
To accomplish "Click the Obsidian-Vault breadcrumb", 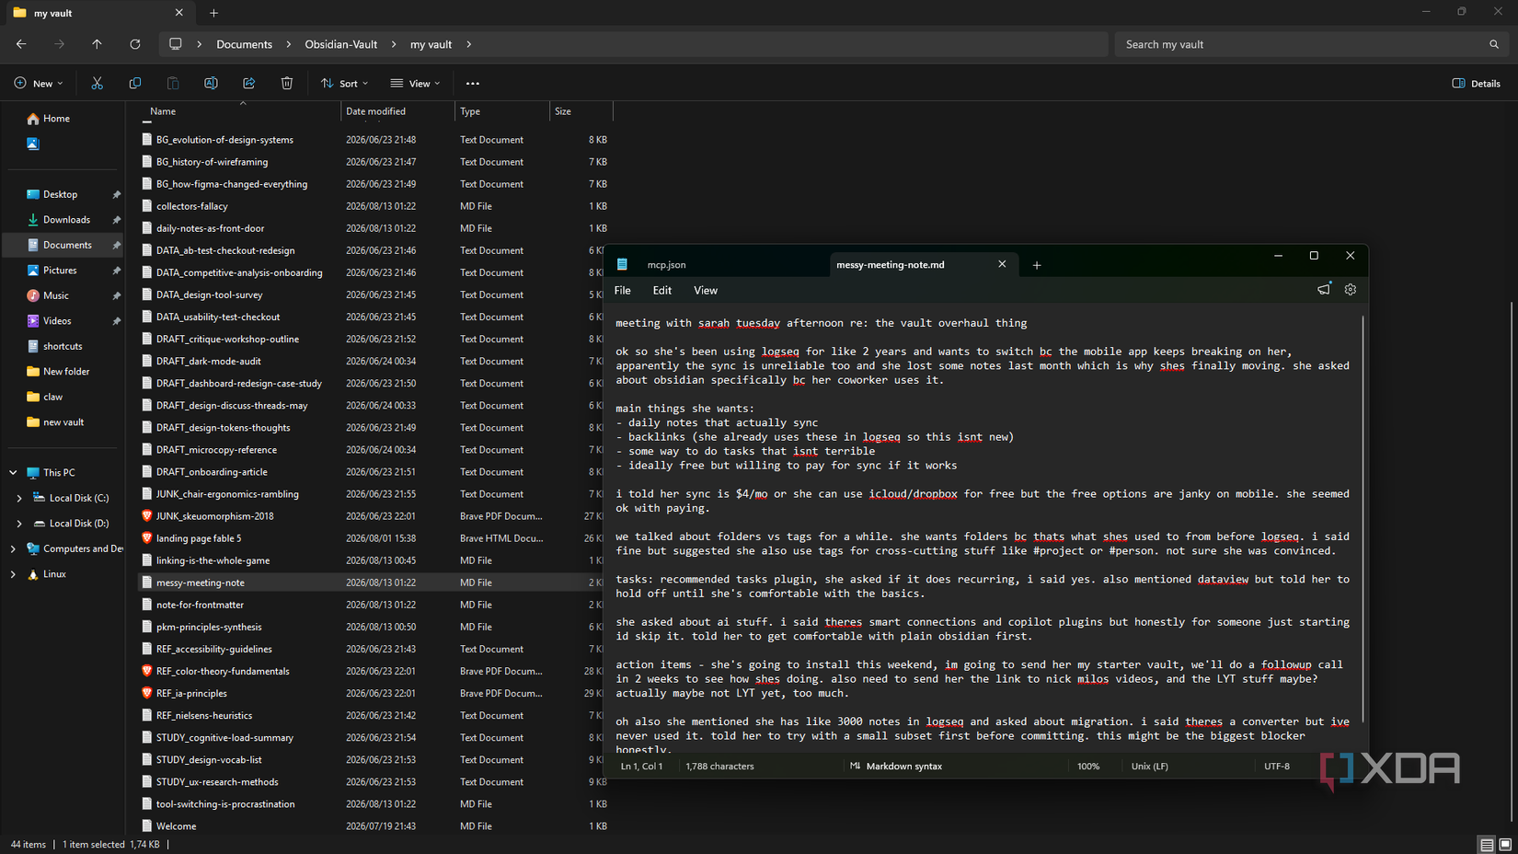I will coord(341,44).
